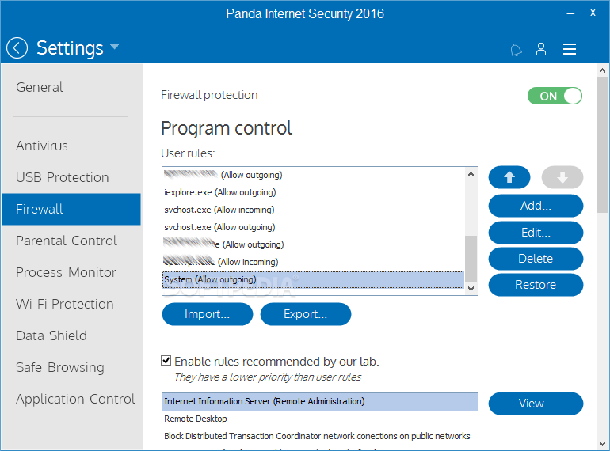Expand the Settings dropdown arrow
The width and height of the screenshot is (610, 451).
click(114, 47)
